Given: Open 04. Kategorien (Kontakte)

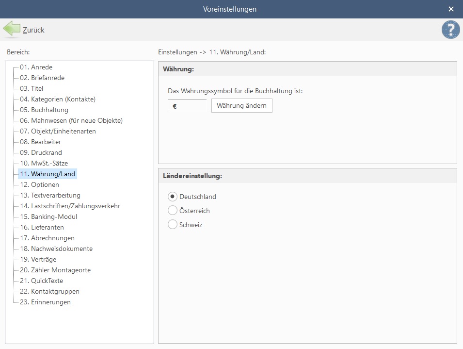Looking at the screenshot, I should [x=58, y=99].
